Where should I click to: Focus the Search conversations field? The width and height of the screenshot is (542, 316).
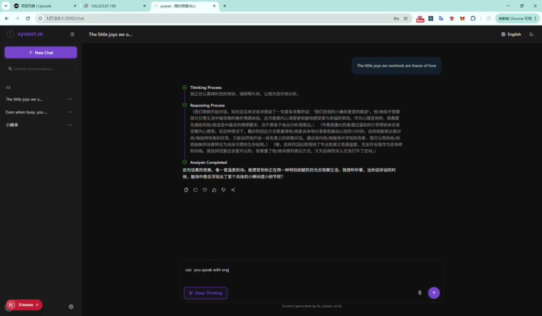point(41,69)
